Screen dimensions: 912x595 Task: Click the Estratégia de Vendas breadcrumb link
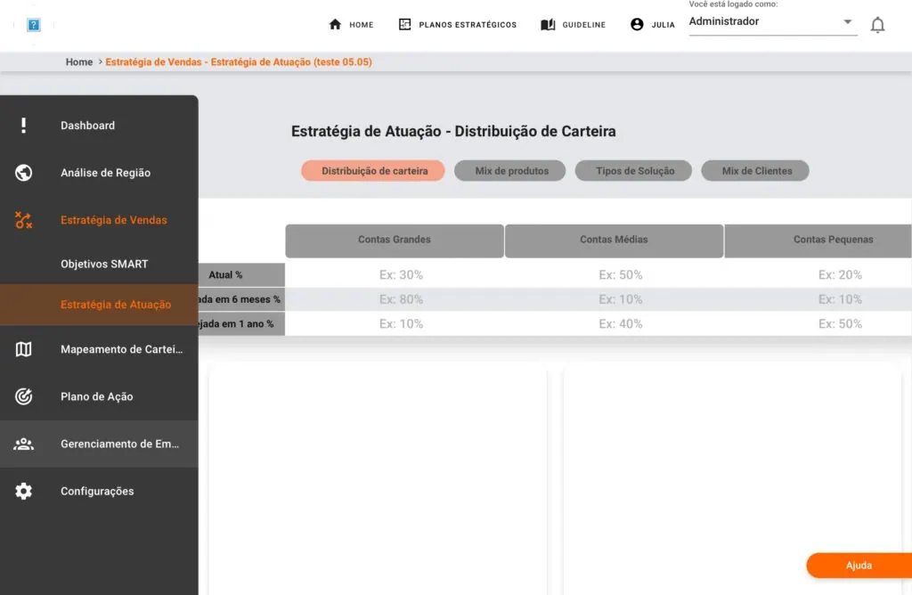point(239,61)
